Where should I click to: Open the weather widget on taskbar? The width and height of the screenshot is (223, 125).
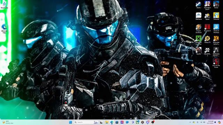click(x=8, y=122)
